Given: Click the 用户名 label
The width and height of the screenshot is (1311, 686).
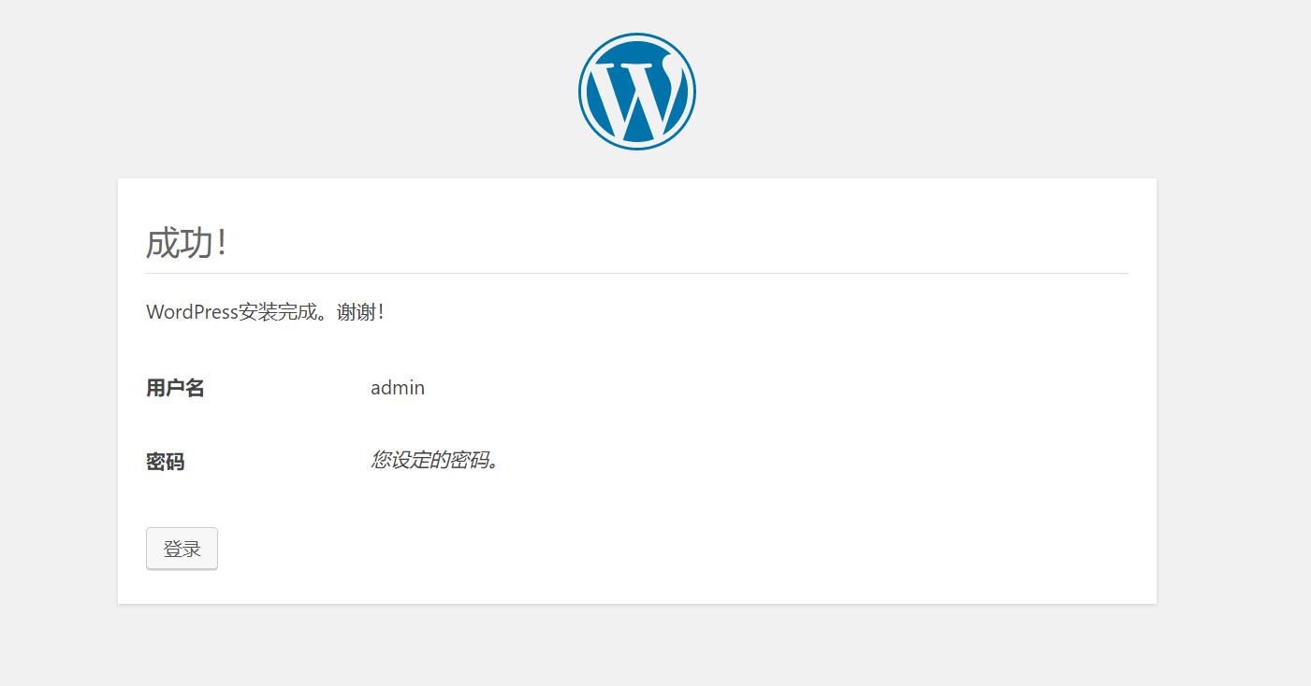Looking at the screenshot, I should click(x=175, y=387).
